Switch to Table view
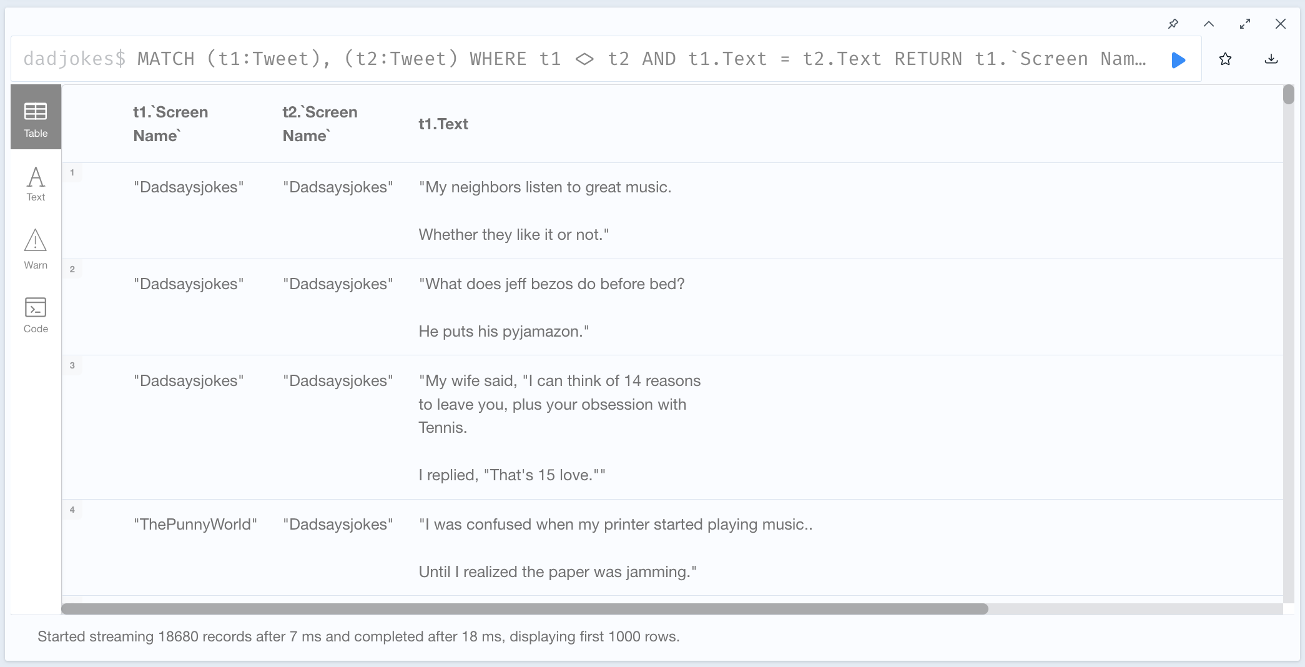This screenshot has height=667, width=1305. coord(36,117)
